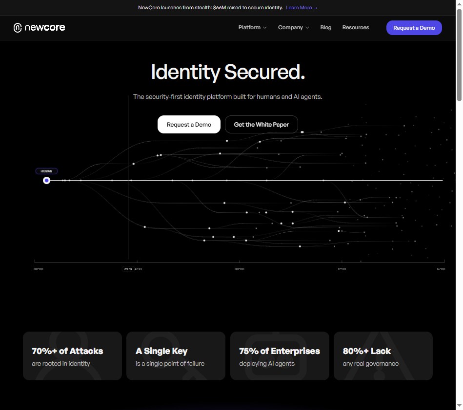The height and width of the screenshot is (410, 463).
Task: Expand the Company dropdown menu
Action: click(294, 27)
